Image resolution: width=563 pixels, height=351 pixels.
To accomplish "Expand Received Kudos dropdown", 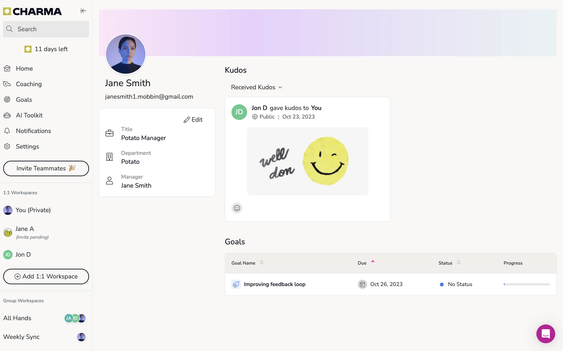I will point(257,87).
